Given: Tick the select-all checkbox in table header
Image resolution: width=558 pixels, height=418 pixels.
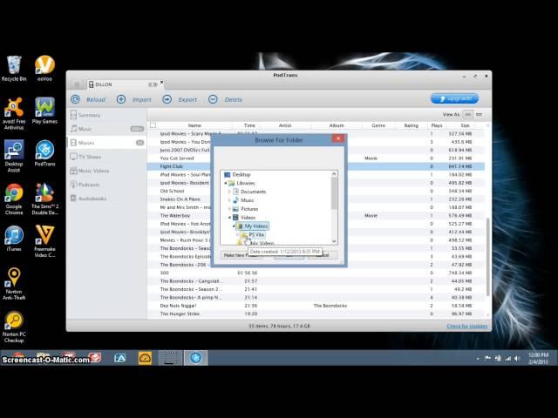Looking at the screenshot, I should pyautogui.click(x=153, y=125).
